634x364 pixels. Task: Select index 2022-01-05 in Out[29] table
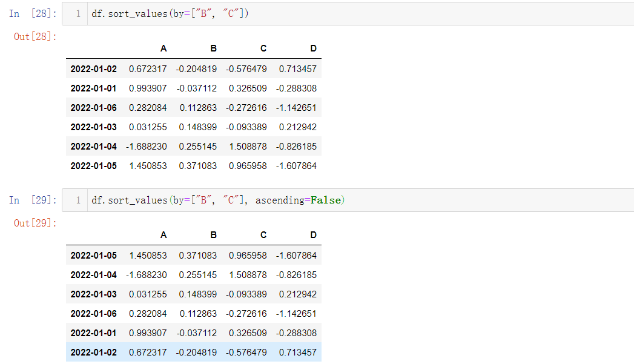tap(93, 256)
